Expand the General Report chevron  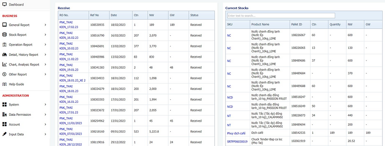tap(46, 25)
